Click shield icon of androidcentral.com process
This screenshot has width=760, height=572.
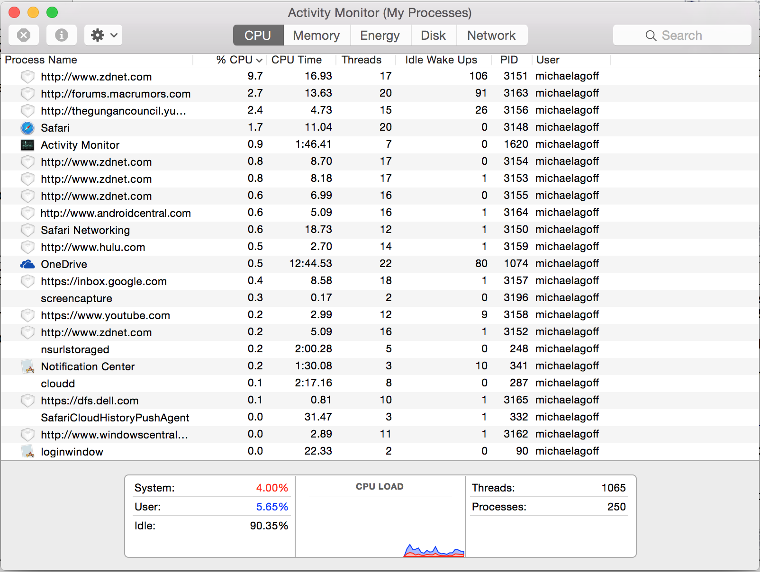click(27, 213)
